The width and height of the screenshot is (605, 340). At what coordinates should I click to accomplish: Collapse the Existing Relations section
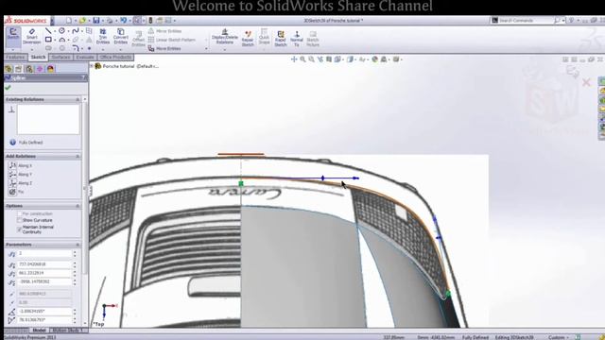(x=78, y=99)
